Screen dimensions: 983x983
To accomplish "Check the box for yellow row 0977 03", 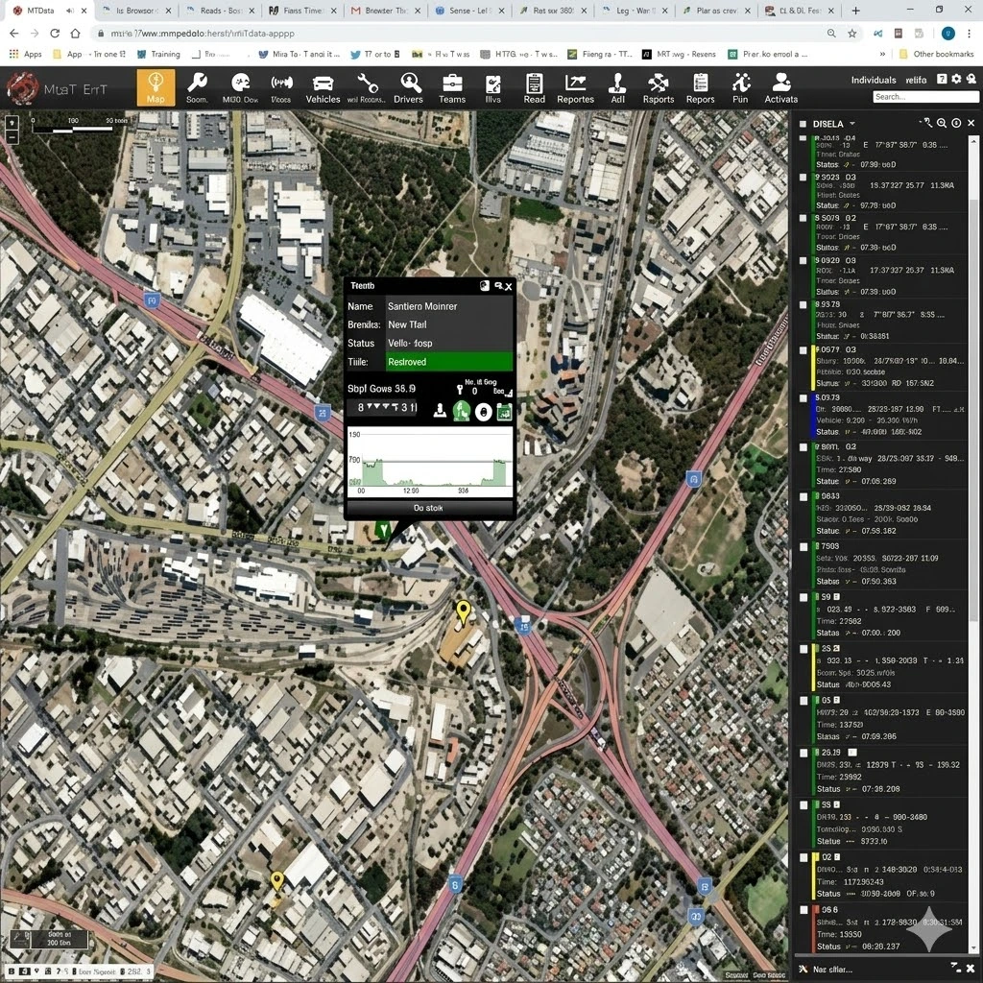I will tap(803, 350).
